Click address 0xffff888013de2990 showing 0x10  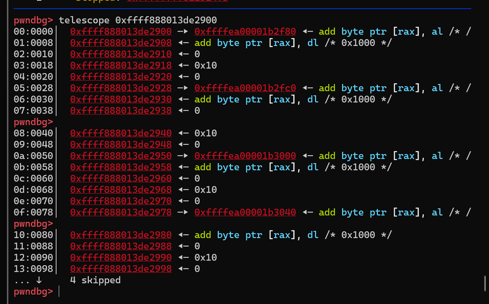[121, 258]
